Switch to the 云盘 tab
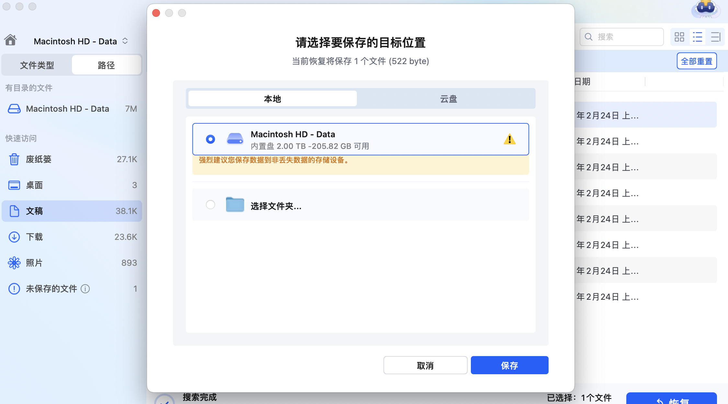The height and width of the screenshot is (404, 728). (448, 99)
